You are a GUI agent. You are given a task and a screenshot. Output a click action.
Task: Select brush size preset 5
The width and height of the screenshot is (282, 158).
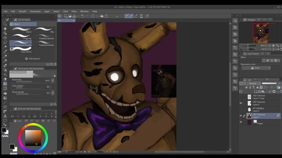coord(52,115)
